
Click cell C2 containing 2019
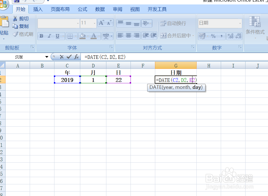click(x=67, y=80)
